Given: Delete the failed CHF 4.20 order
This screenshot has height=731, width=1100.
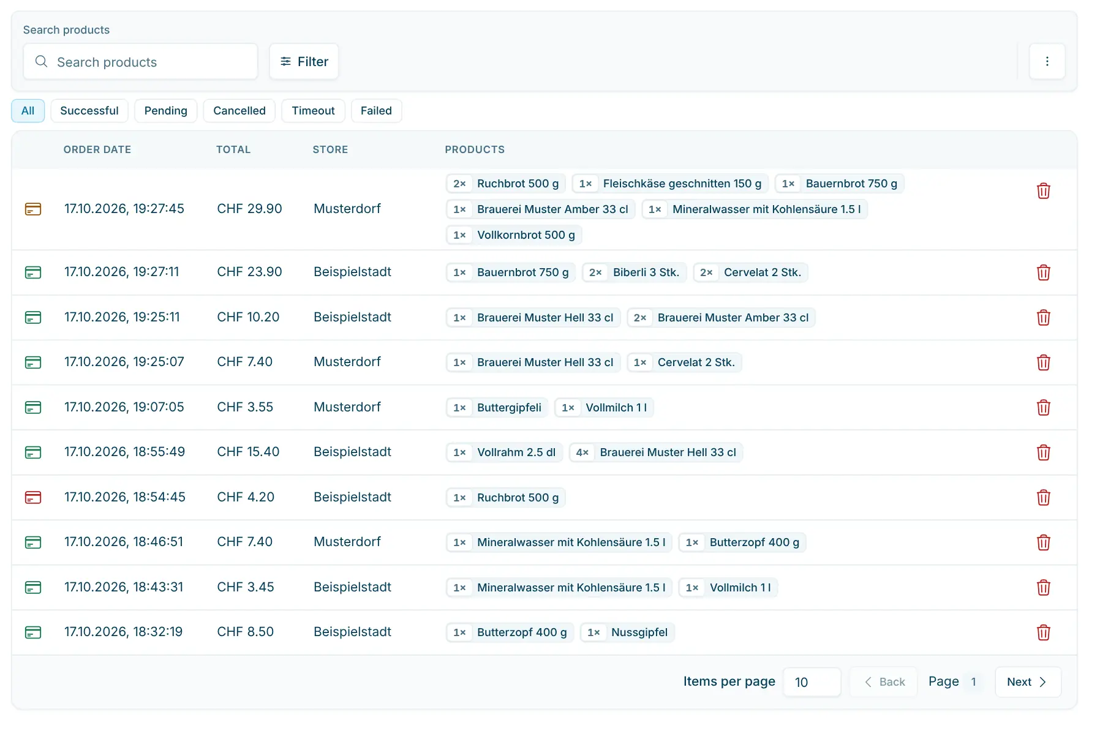Looking at the screenshot, I should click(1043, 498).
